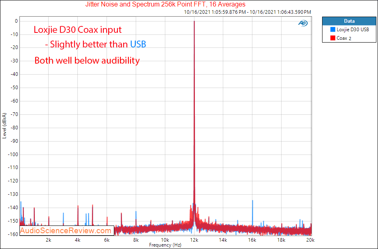Click the tall blue USB spike at 16k
The height and width of the screenshot is (249, 378).
pos(252,213)
